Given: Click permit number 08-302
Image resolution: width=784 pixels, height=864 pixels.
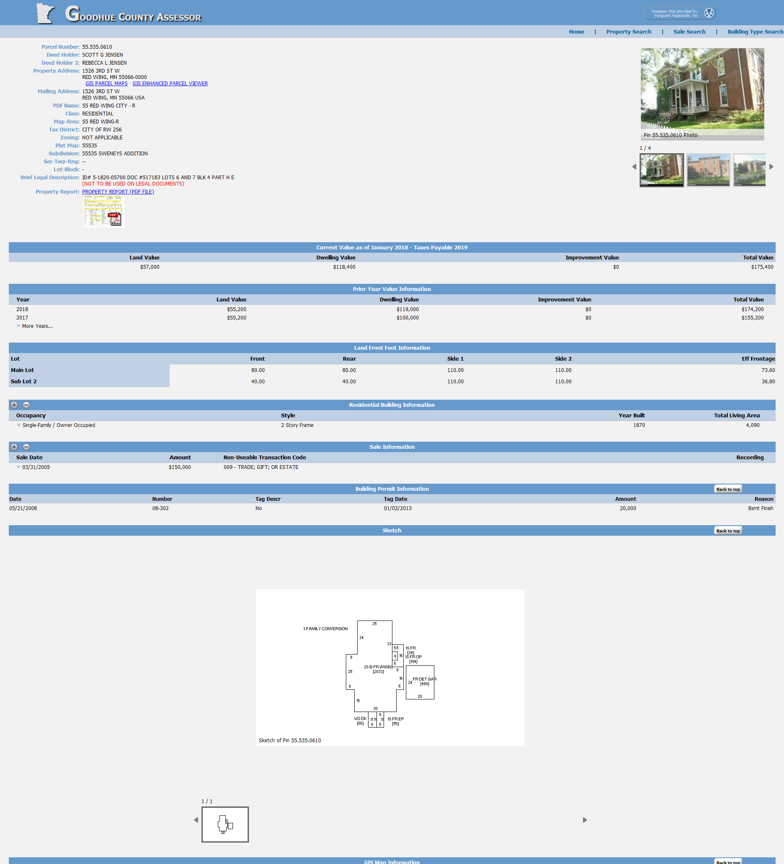Looking at the screenshot, I should (160, 508).
